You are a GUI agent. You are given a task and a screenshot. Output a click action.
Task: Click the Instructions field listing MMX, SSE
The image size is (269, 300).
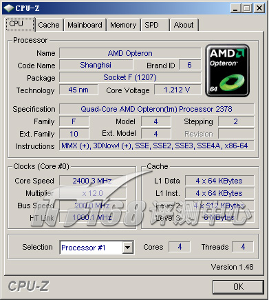pyautogui.click(x=157, y=146)
